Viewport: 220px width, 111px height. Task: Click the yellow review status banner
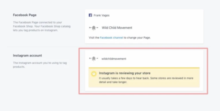click(x=144, y=78)
